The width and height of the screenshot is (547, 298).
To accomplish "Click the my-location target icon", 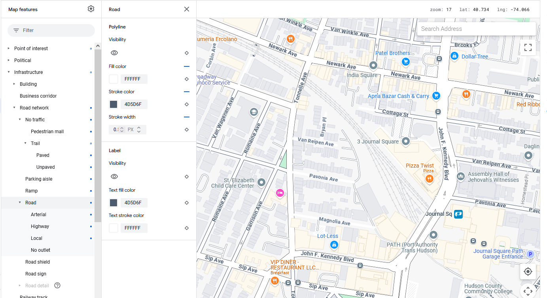I will pyautogui.click(x=528, y=272).
